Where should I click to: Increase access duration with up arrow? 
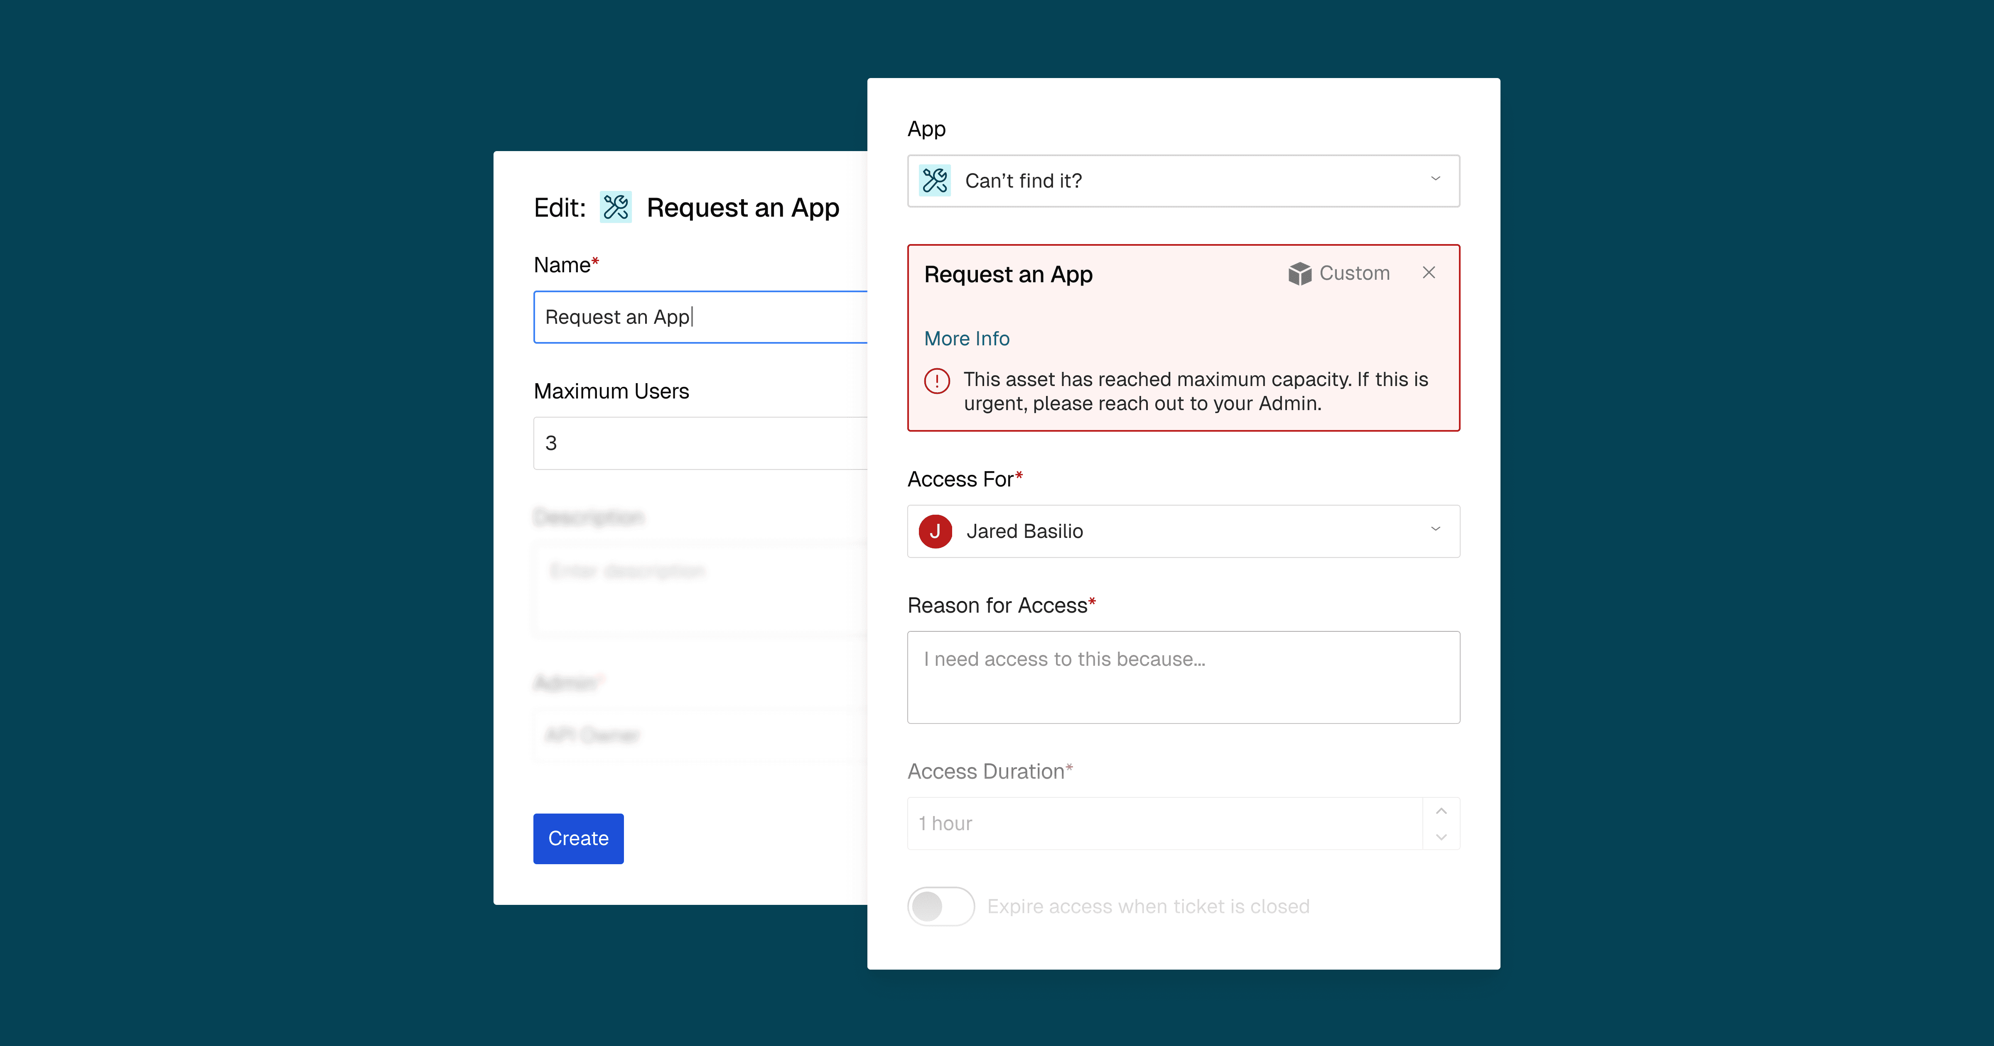(1441, 811)
